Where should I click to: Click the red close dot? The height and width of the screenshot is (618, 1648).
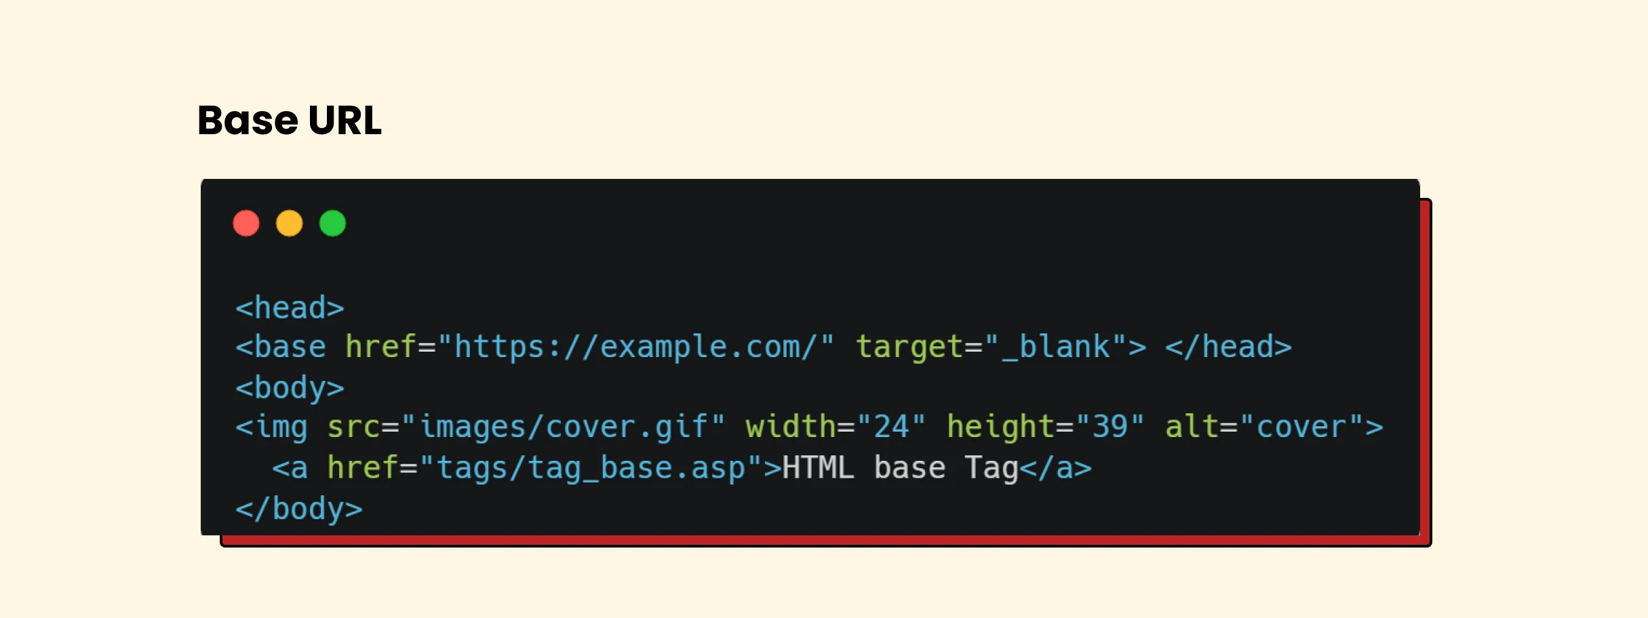click(x=246, y=224)
